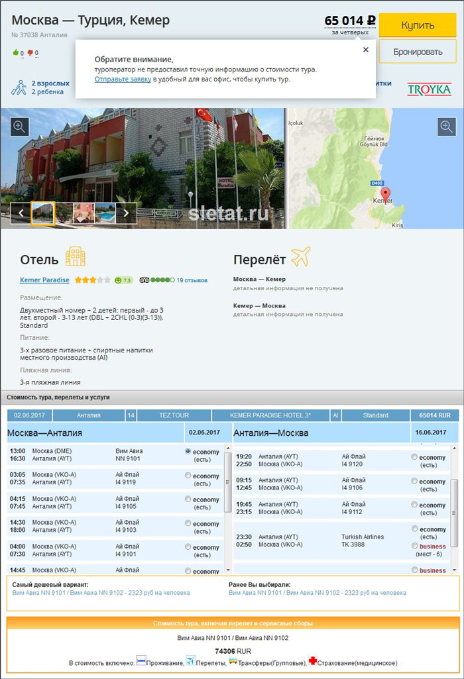Screen dimensions: 464x679
Task: Click the green 7.3 rating badge
Action: (123, 280)
